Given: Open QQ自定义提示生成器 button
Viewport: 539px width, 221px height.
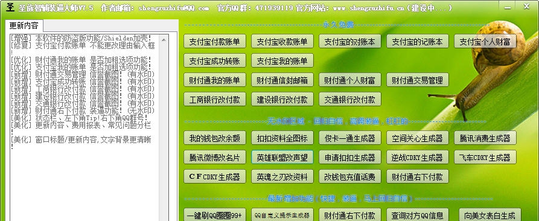Looking at the screenshot, I should (282, 215).
